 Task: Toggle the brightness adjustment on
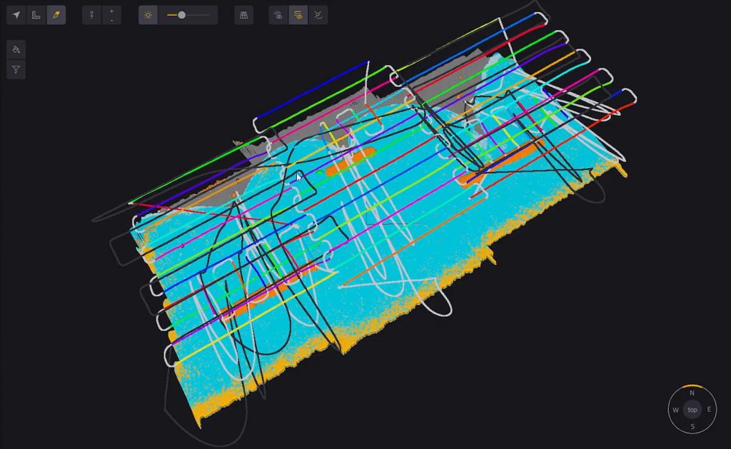148,14
